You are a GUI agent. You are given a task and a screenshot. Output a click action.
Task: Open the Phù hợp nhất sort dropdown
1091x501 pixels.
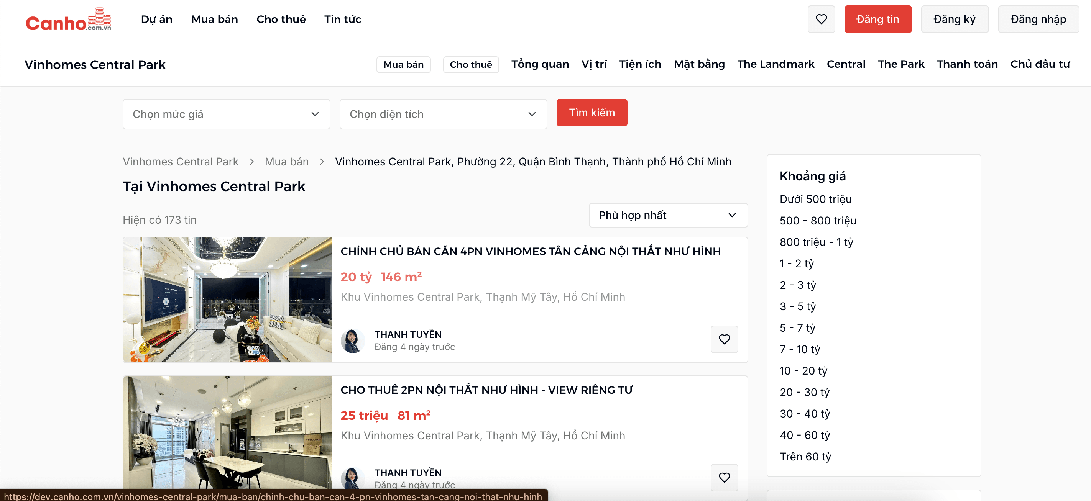click(x=668, y=215)
